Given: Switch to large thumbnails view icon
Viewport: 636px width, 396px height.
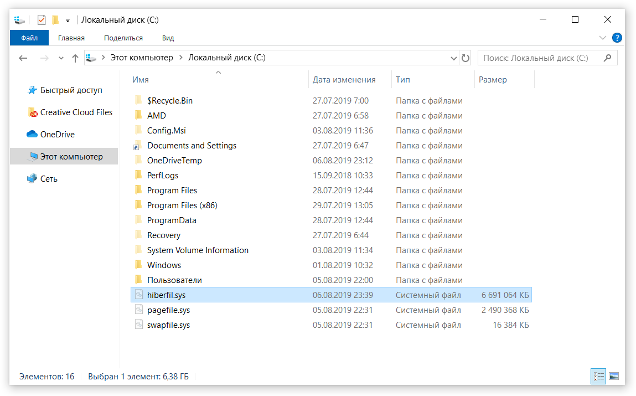Looking at the screenshot, I should [613, 377].
